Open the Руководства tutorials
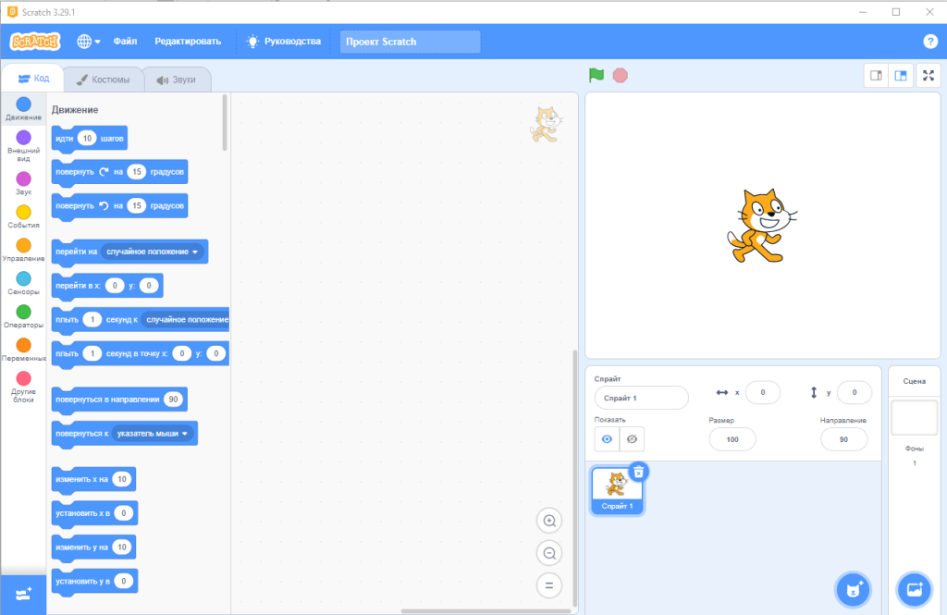 click(292, 41)
